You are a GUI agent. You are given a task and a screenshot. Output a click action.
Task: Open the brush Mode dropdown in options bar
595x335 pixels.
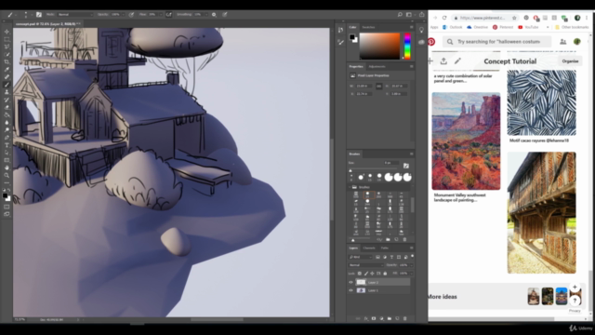75,15
